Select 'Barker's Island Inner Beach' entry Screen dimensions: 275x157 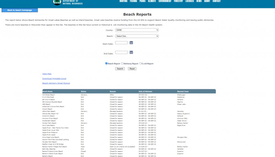point(52,151)
